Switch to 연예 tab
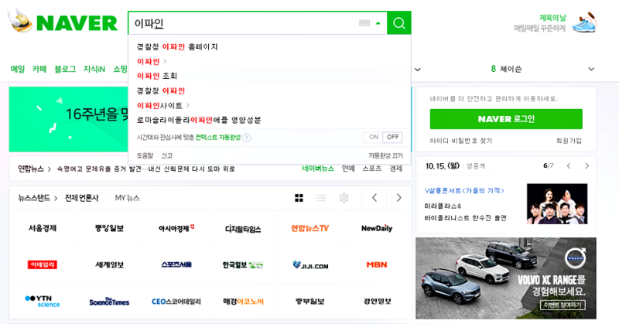This screenshot has width=619, height=324. point(348,169)
